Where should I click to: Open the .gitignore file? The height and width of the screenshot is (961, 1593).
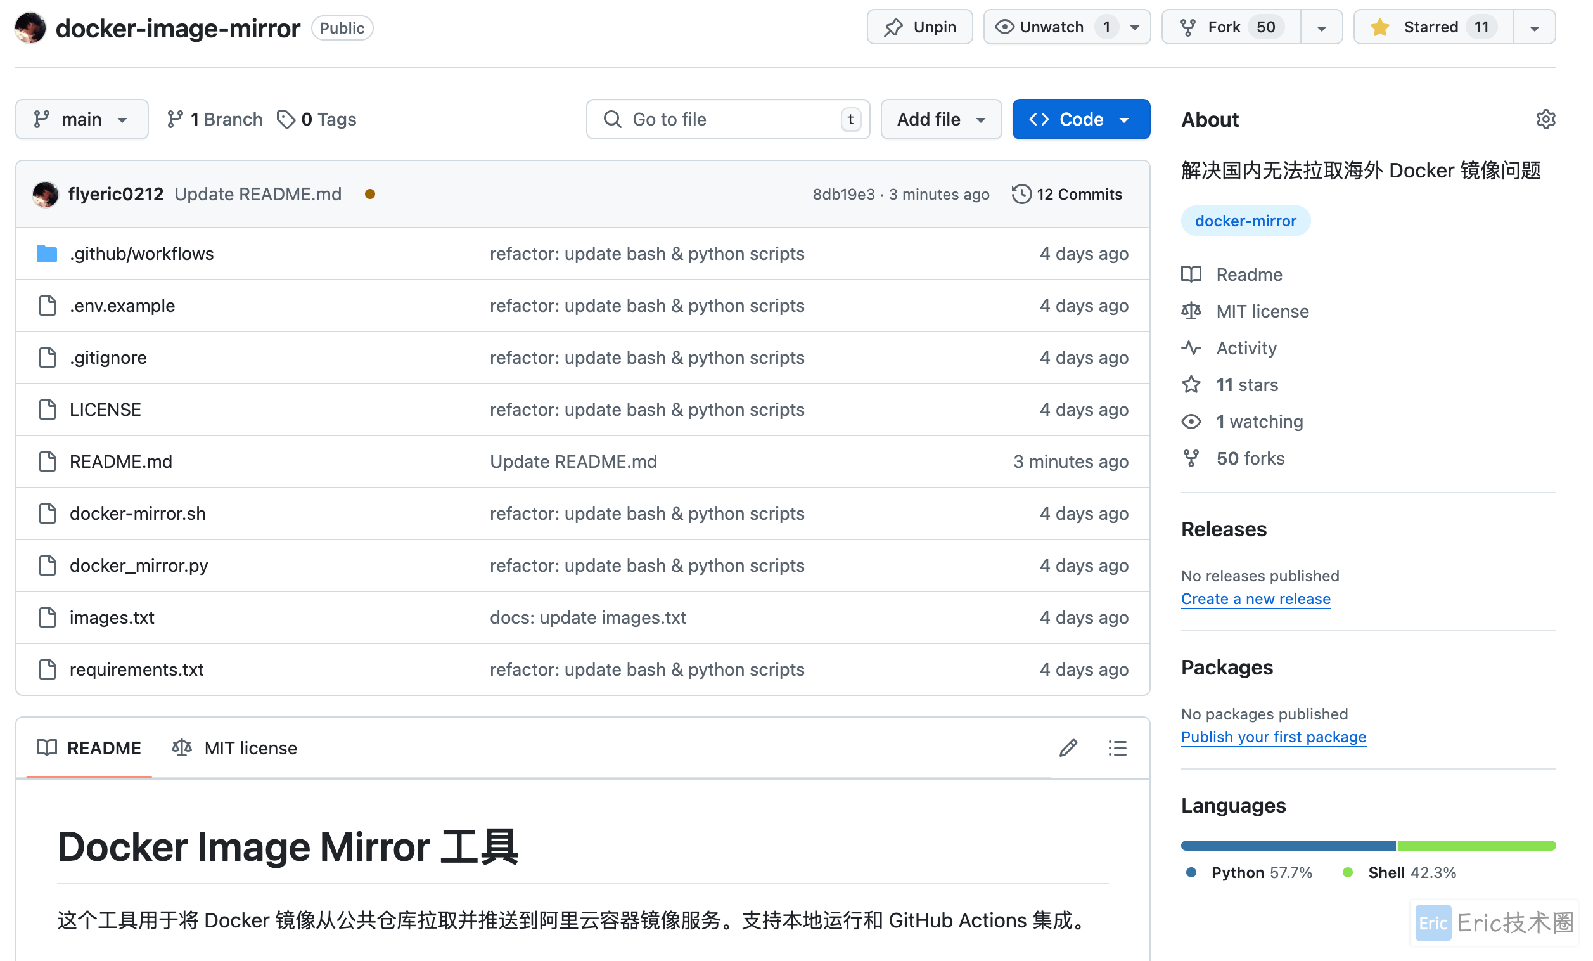click(108, 357)
